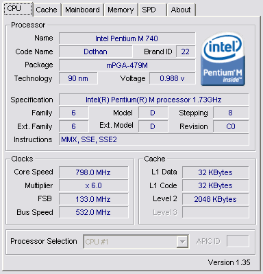The height and width of the screenshot is (274, 263).
Task: Open the Cache tab
Action: [x=47, y=10]
